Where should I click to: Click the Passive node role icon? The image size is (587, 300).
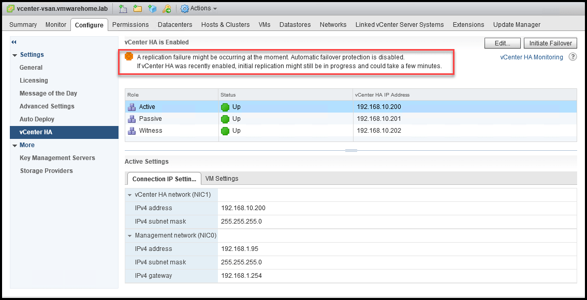click(x=131, y=119)
